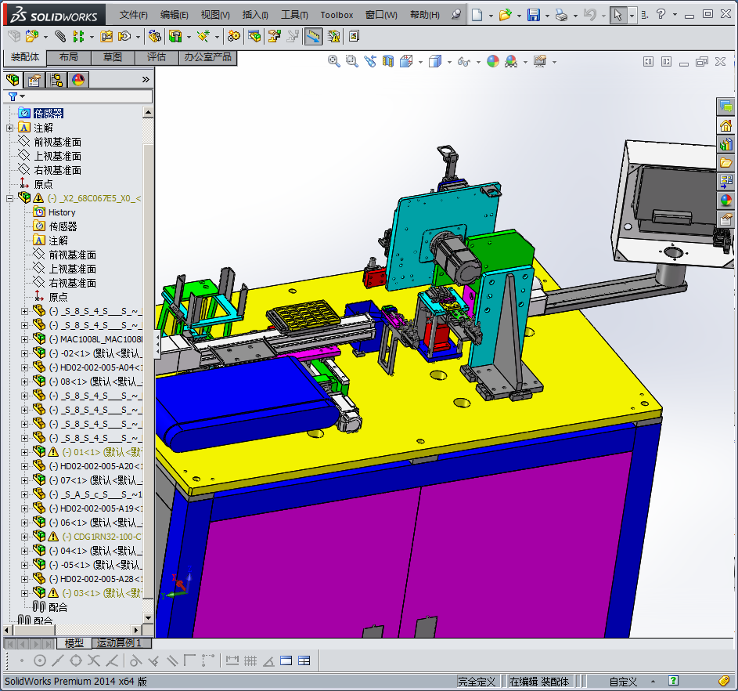Expand the (-) 08<1> component node
Screen dimensions: 738x691
tap(24, 382)
